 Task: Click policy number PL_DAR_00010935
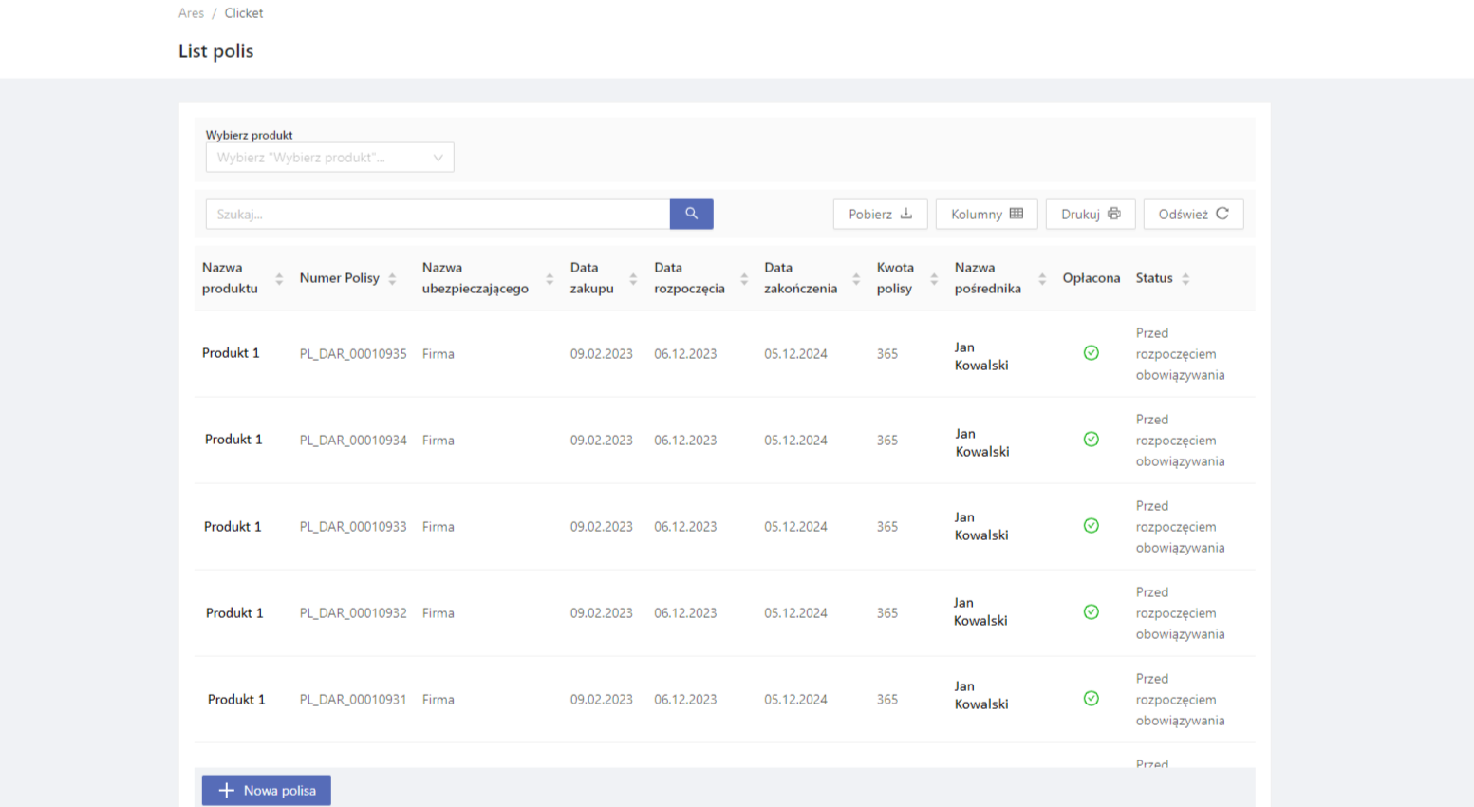coord(353,354)
